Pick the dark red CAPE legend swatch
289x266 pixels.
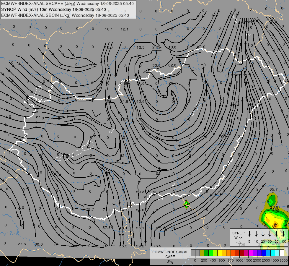pos(242,253)
